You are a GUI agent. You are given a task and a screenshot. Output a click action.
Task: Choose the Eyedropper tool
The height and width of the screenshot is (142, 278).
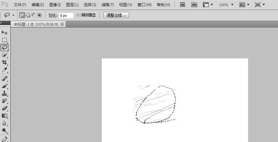(5, 70)
